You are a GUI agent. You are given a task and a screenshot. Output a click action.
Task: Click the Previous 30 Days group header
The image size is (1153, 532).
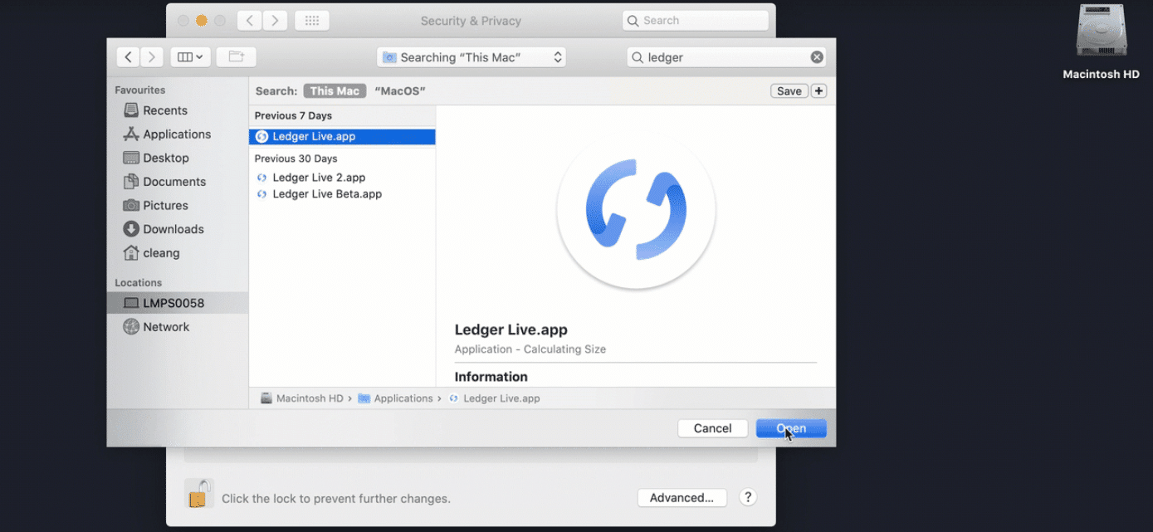point(296,159)
